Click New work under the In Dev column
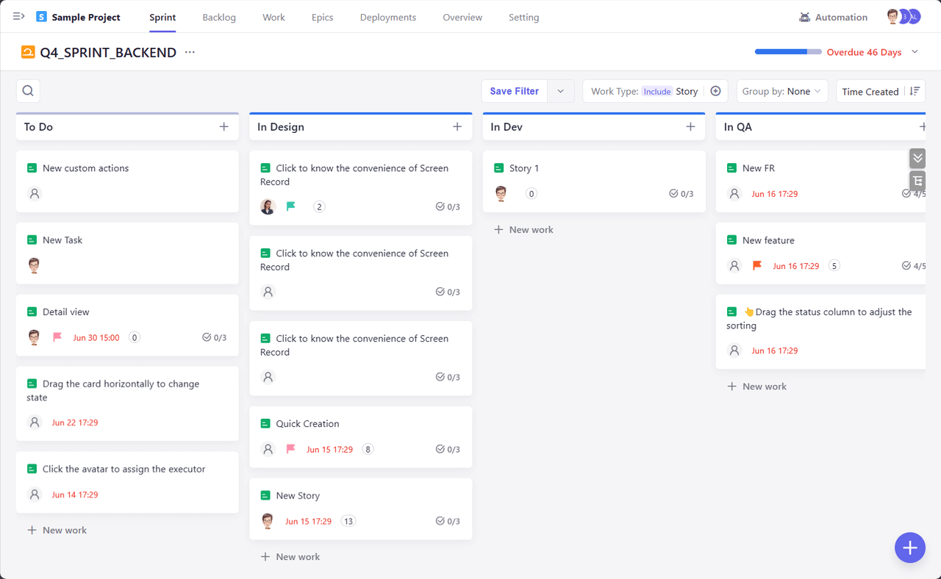The width and height of the screenshot is (941, 579). click(x=523, y=229)
